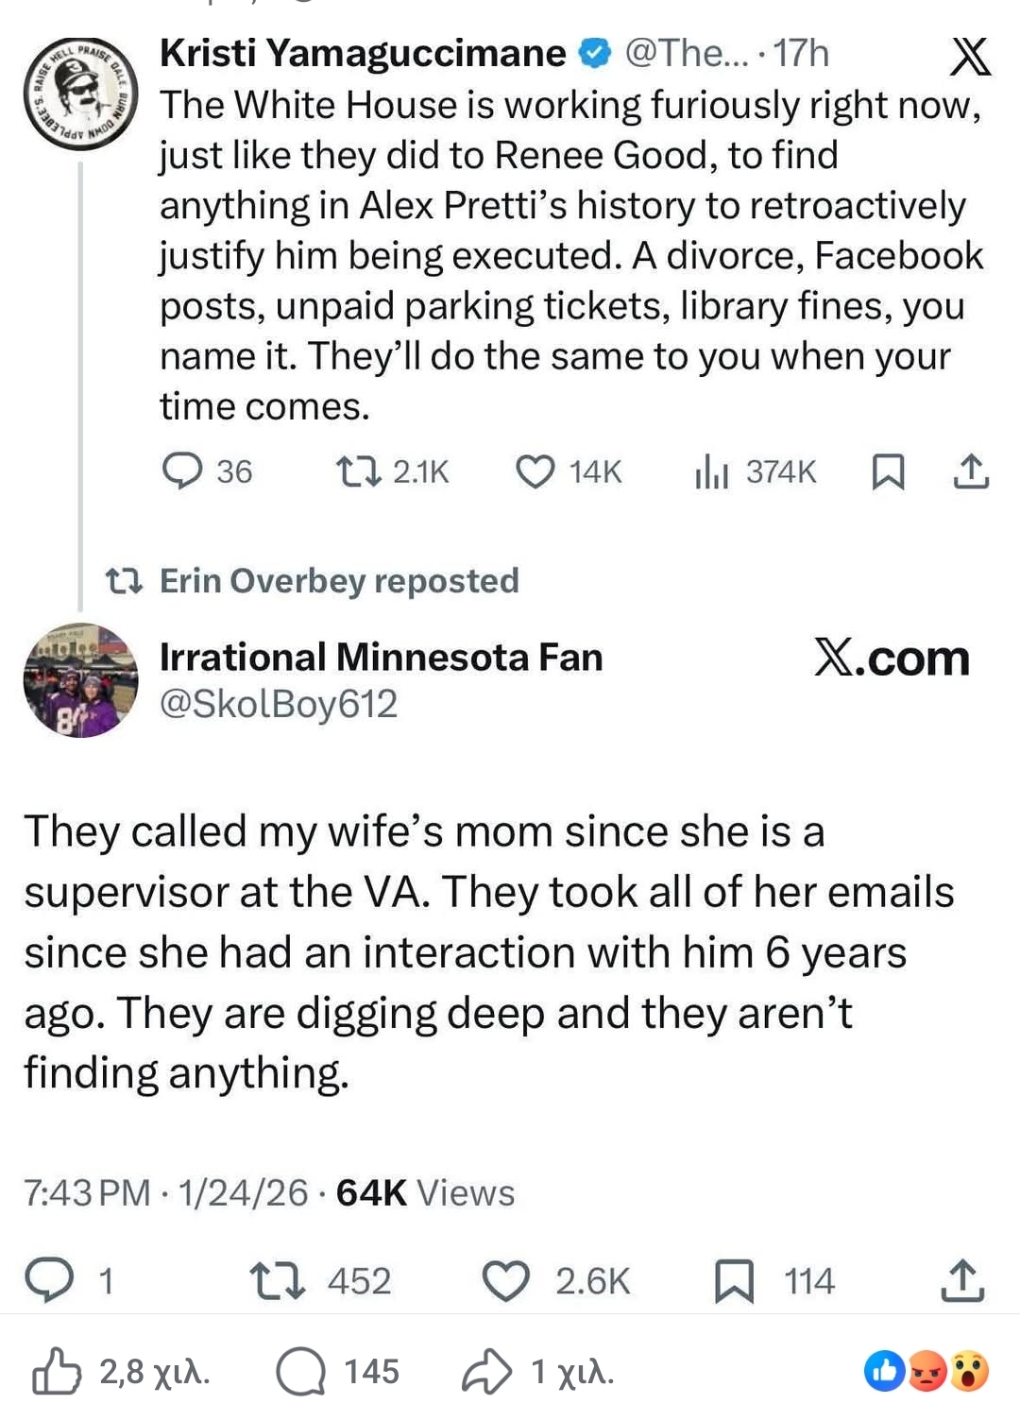Share the SkolBoy612 tweet

(x=961, y=1280)
